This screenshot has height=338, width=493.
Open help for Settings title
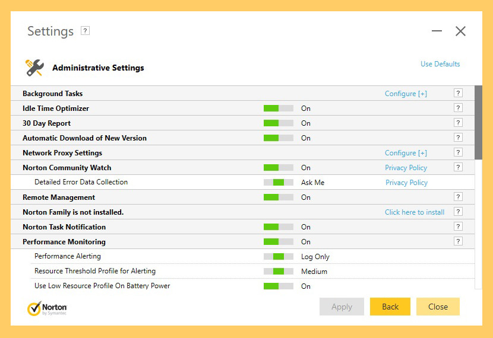[85, 31]
